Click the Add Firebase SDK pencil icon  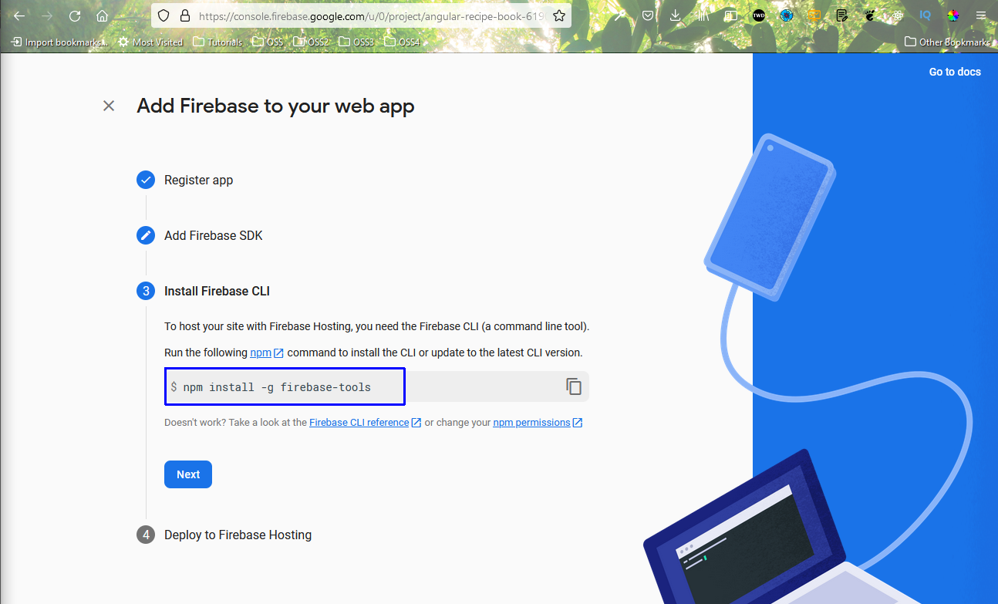pyautogui.click(x=146, y=235)
